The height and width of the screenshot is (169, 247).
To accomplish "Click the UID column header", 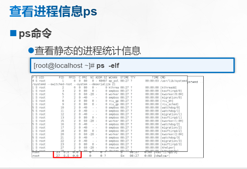I will [42, 78].
